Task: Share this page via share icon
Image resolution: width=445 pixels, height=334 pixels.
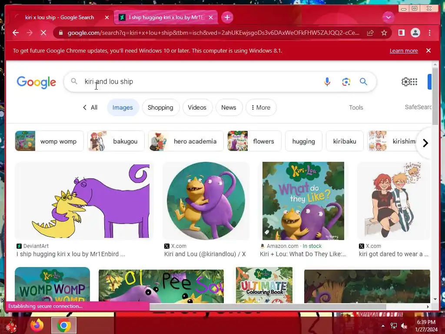Action: point(370,33)
